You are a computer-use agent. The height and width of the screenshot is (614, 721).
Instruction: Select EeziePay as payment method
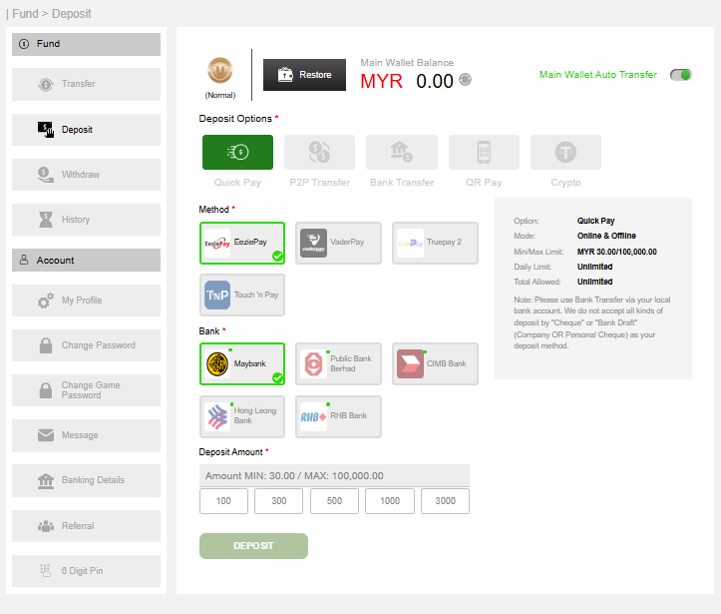point(241,243)
